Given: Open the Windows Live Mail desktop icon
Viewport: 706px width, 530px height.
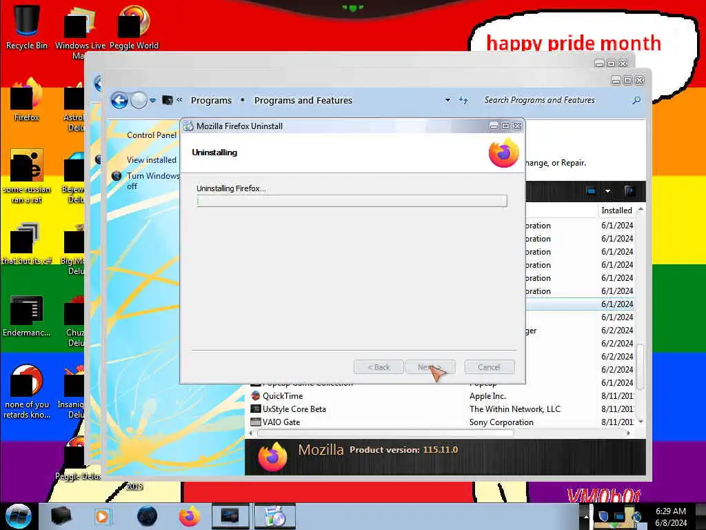Looking at the screenshot, I should [80, 32].
